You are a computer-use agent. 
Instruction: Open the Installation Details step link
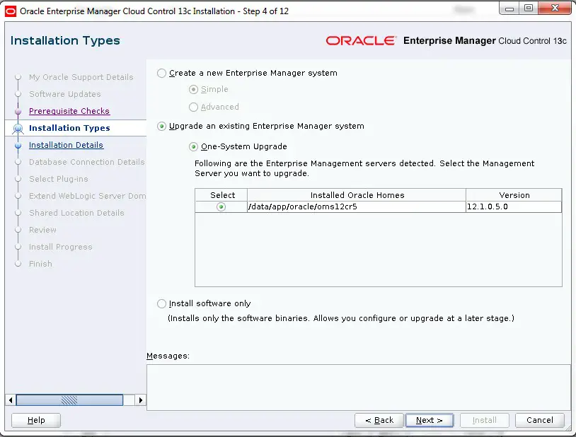(x=66, y=145)
